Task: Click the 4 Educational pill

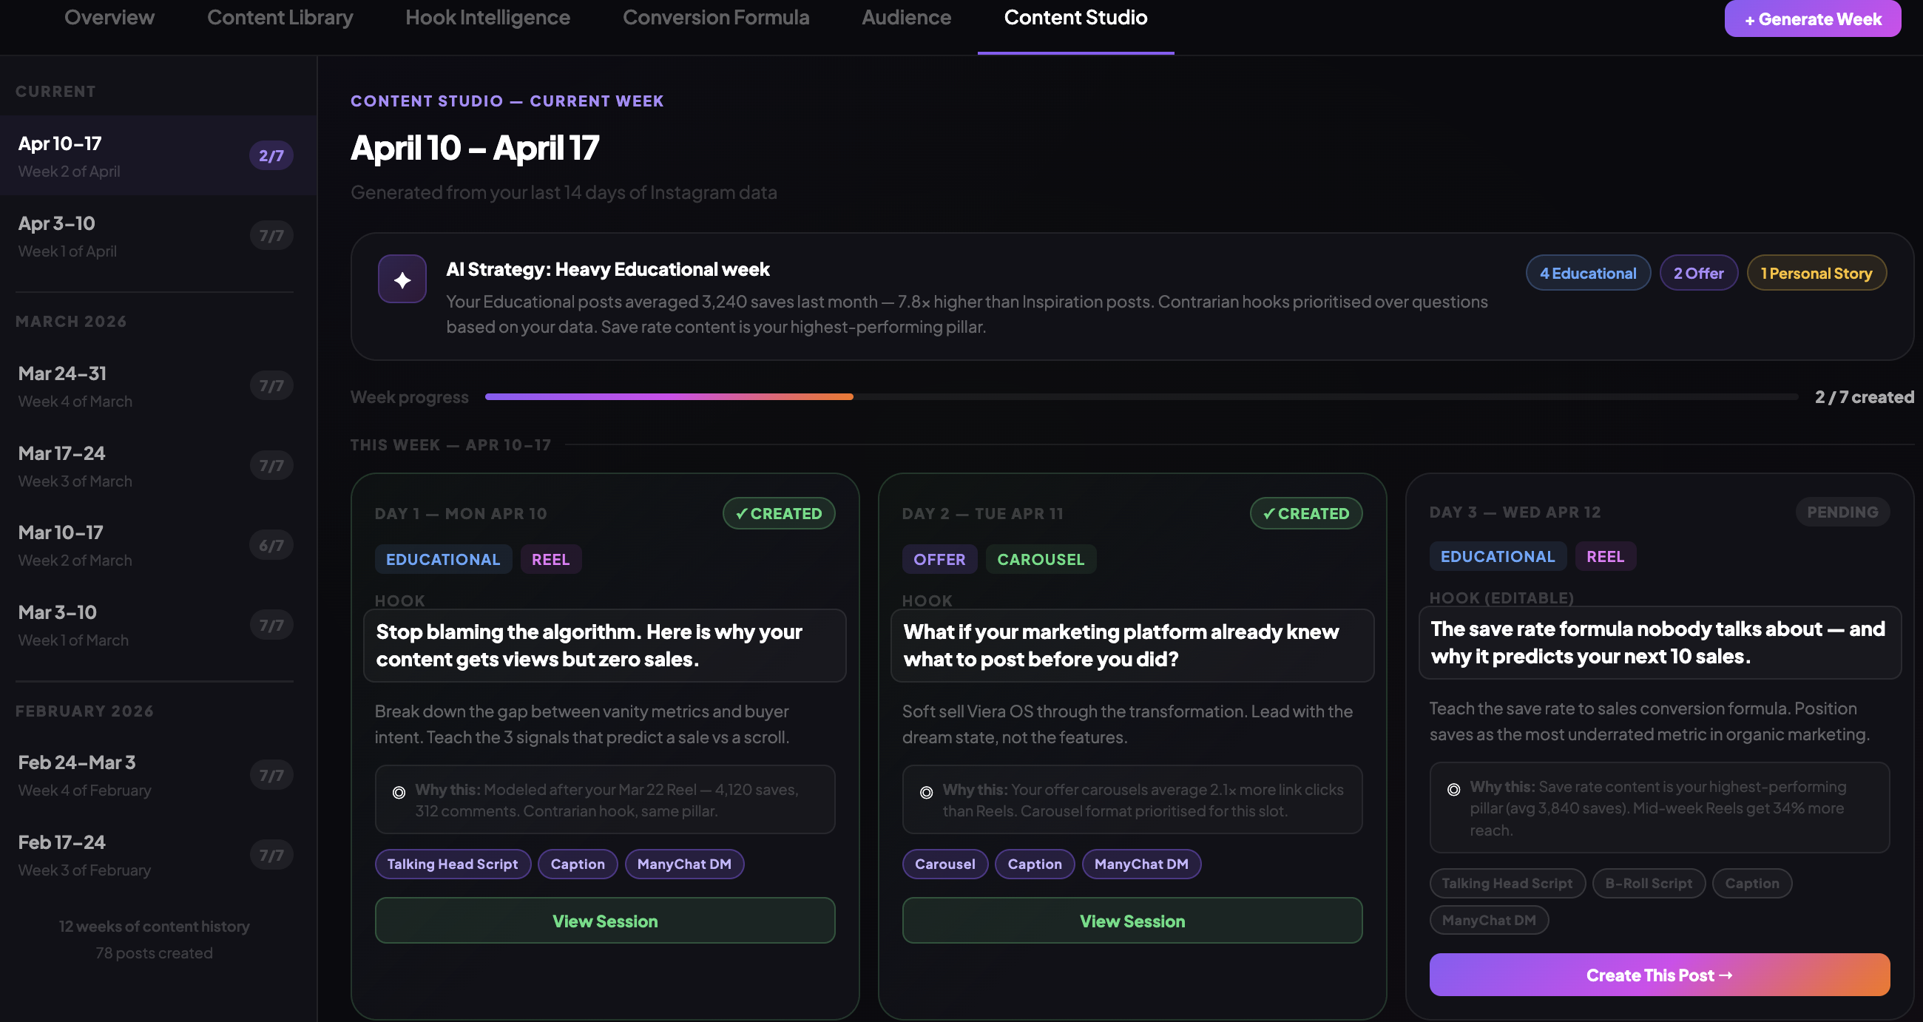Action: tap(1587, 272)
